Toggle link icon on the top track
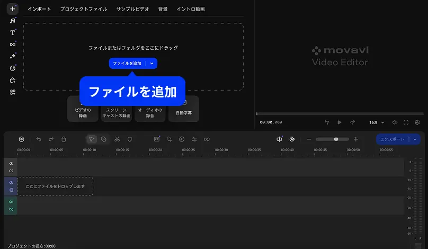 pos(11,171)
